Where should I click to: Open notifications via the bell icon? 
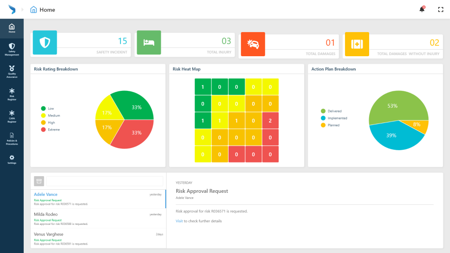421,9
